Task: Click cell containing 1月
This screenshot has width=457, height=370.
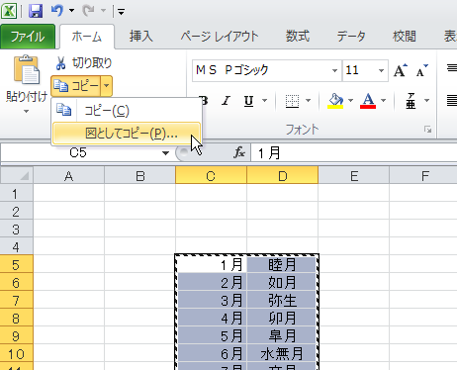Action: point(211,264)
